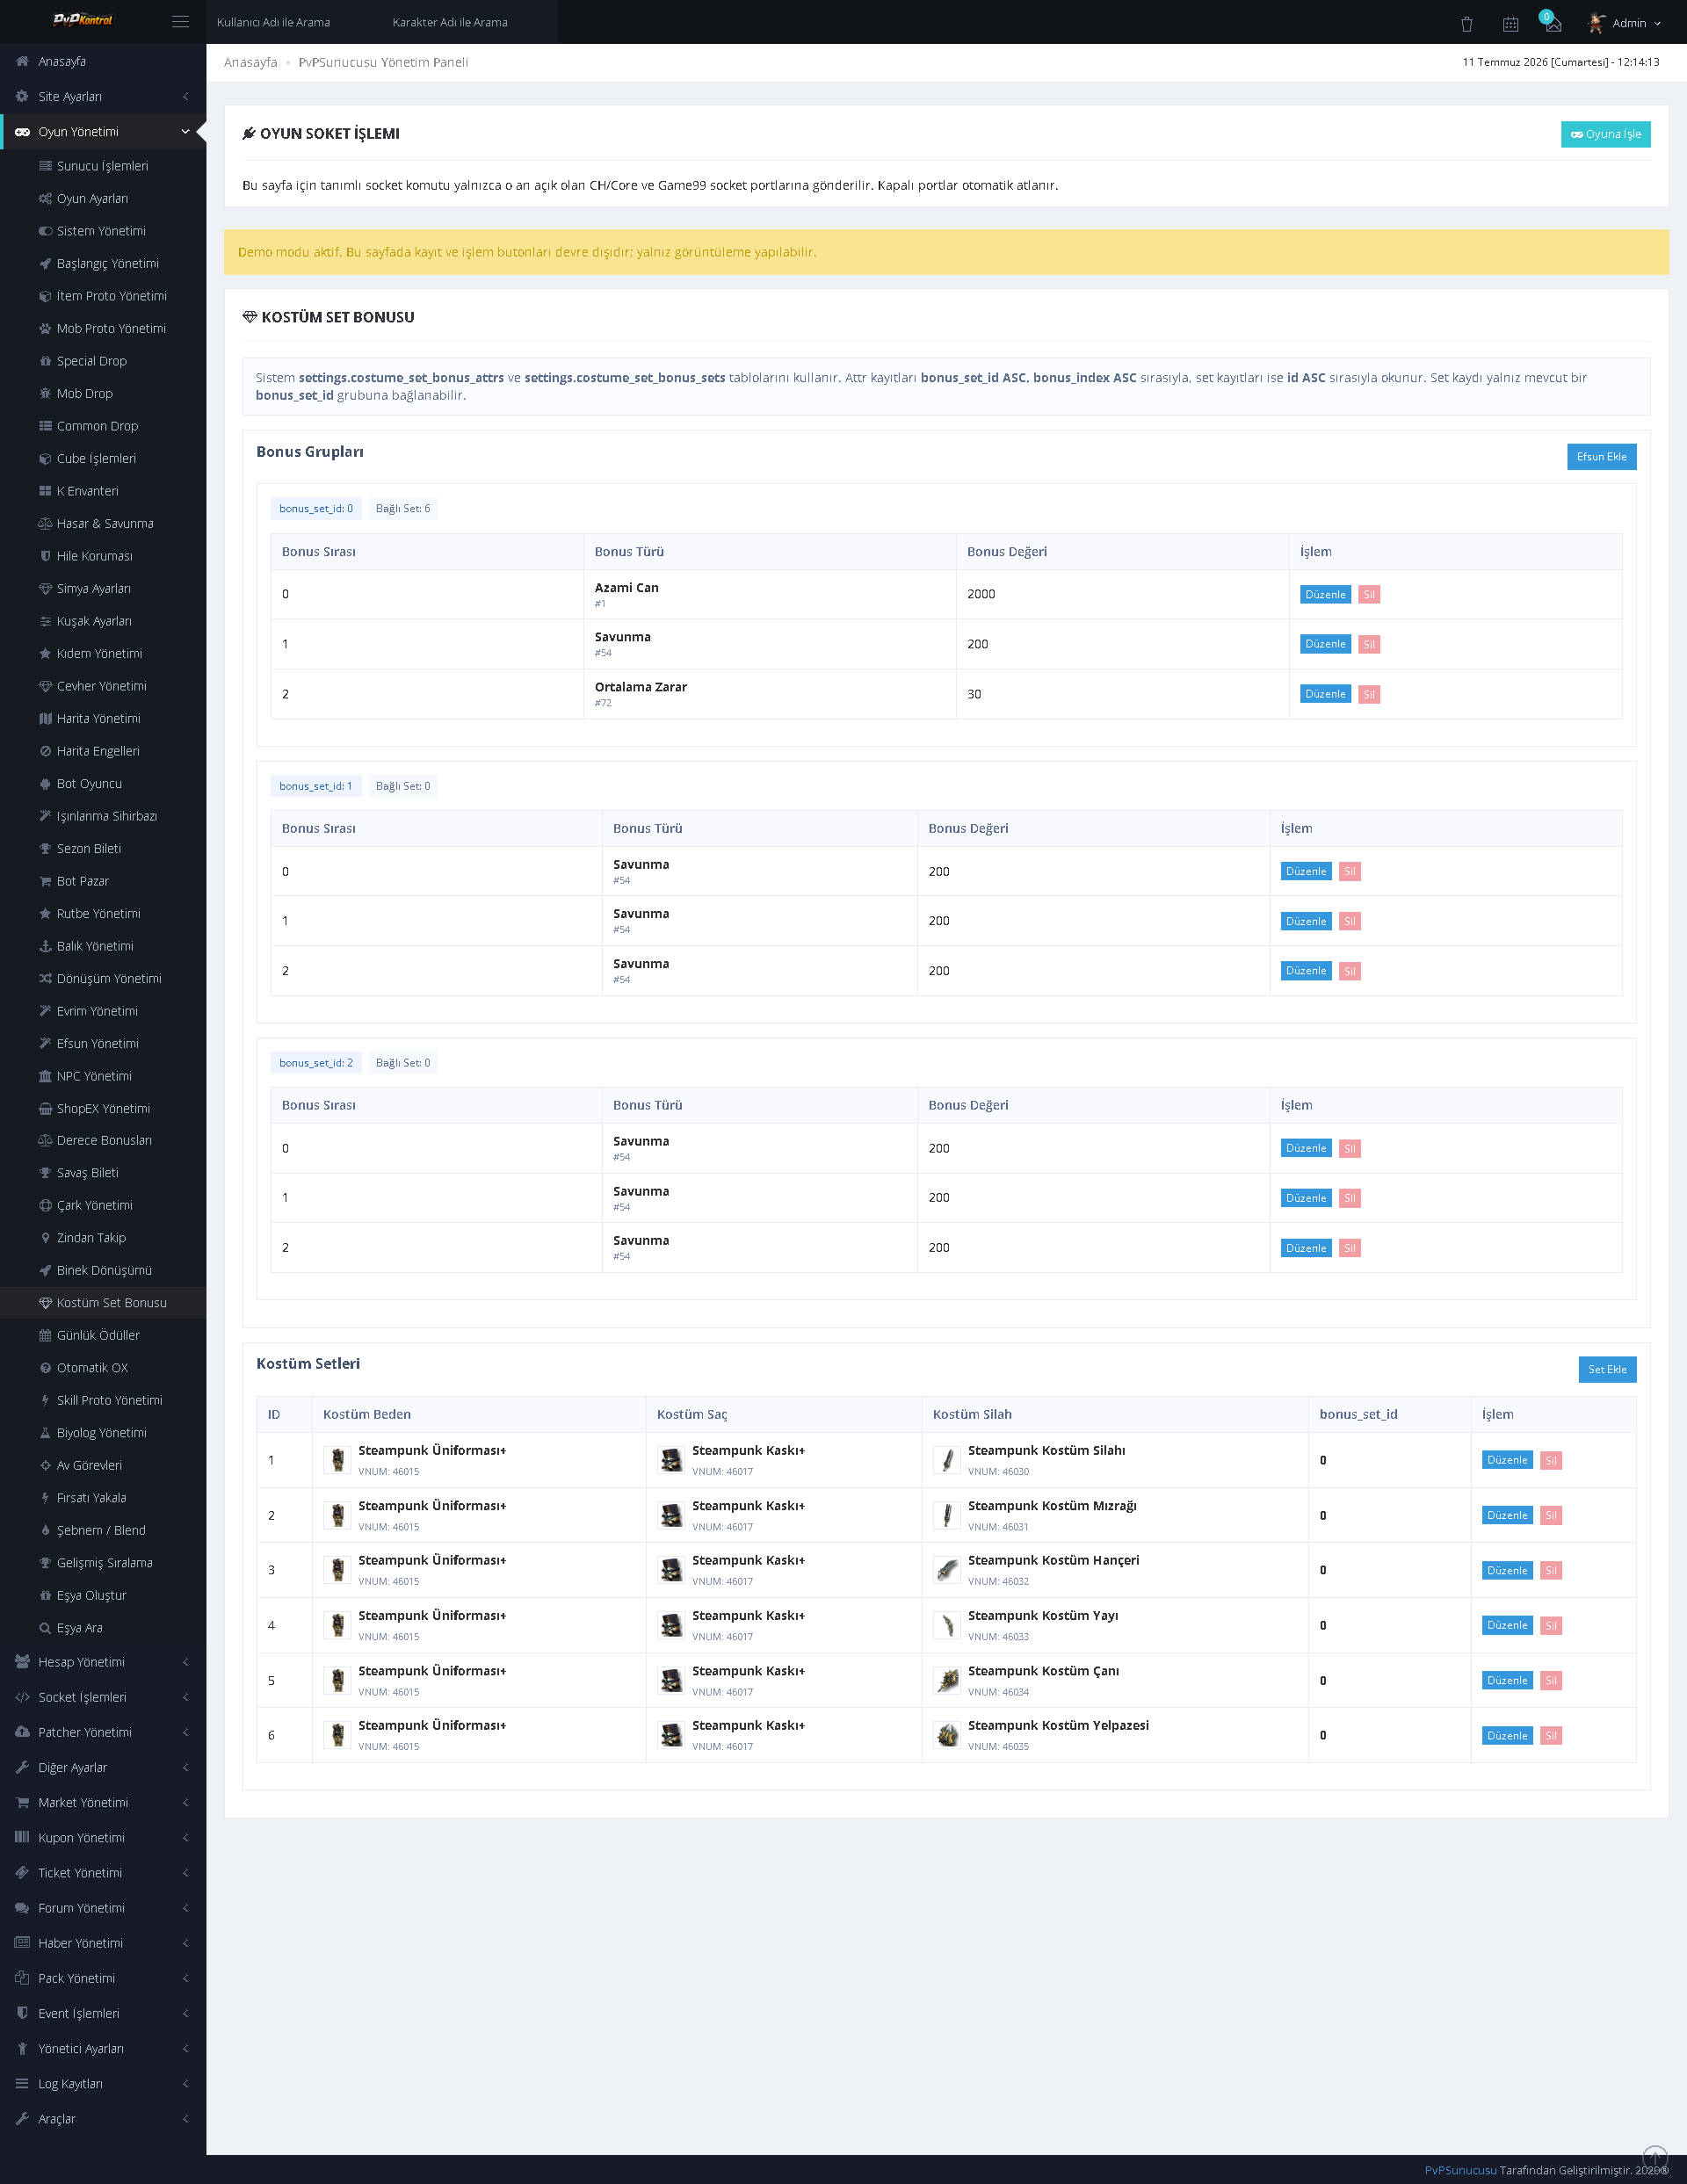This screenshot has height=2184, width=1687.
Task: Open the trash icon in top bar
Action: point(1466,23)
